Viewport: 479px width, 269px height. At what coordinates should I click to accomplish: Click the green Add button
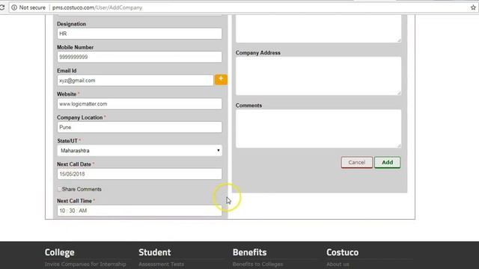(x=388, y=163)
